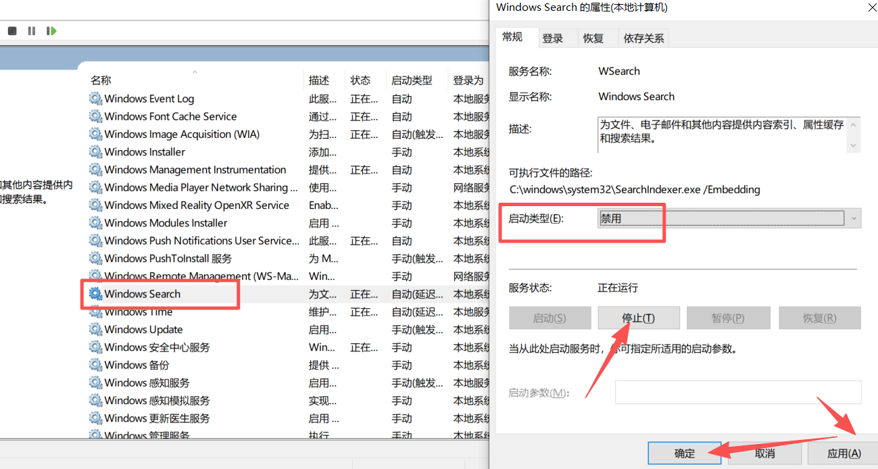
Task: Click the WSearch service name value
Action: [619, 71]
